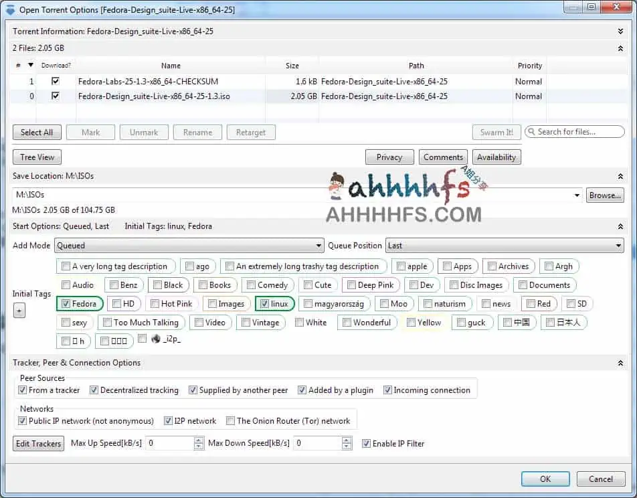Open the Queue Position dropdown
The height and width of the screenshot is (498, 637).
(x=505, y=246)
